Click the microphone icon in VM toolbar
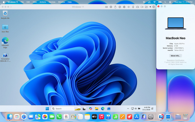Viewport: 195px width, 122px height. pos(133,7)
